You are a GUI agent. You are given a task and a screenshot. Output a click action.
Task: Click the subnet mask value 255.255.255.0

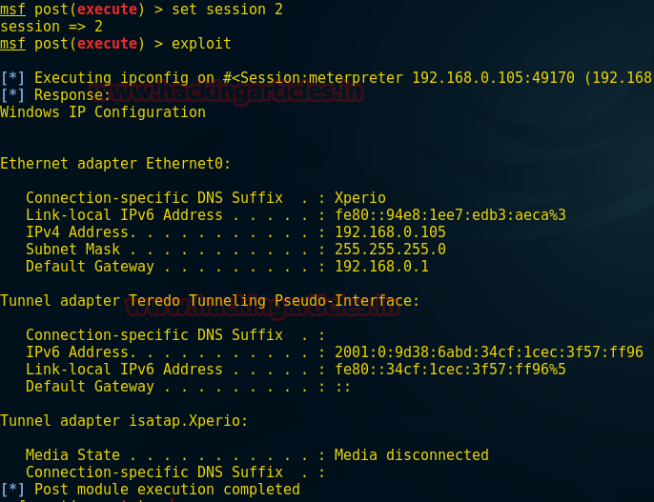click(x=391, y=250)
